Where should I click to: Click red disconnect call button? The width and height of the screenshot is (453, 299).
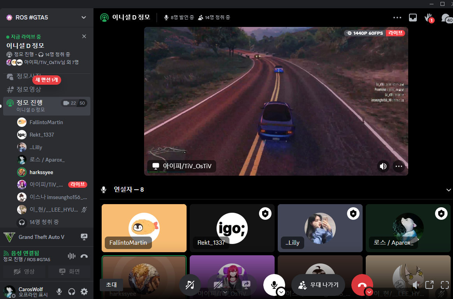(362, 284)
